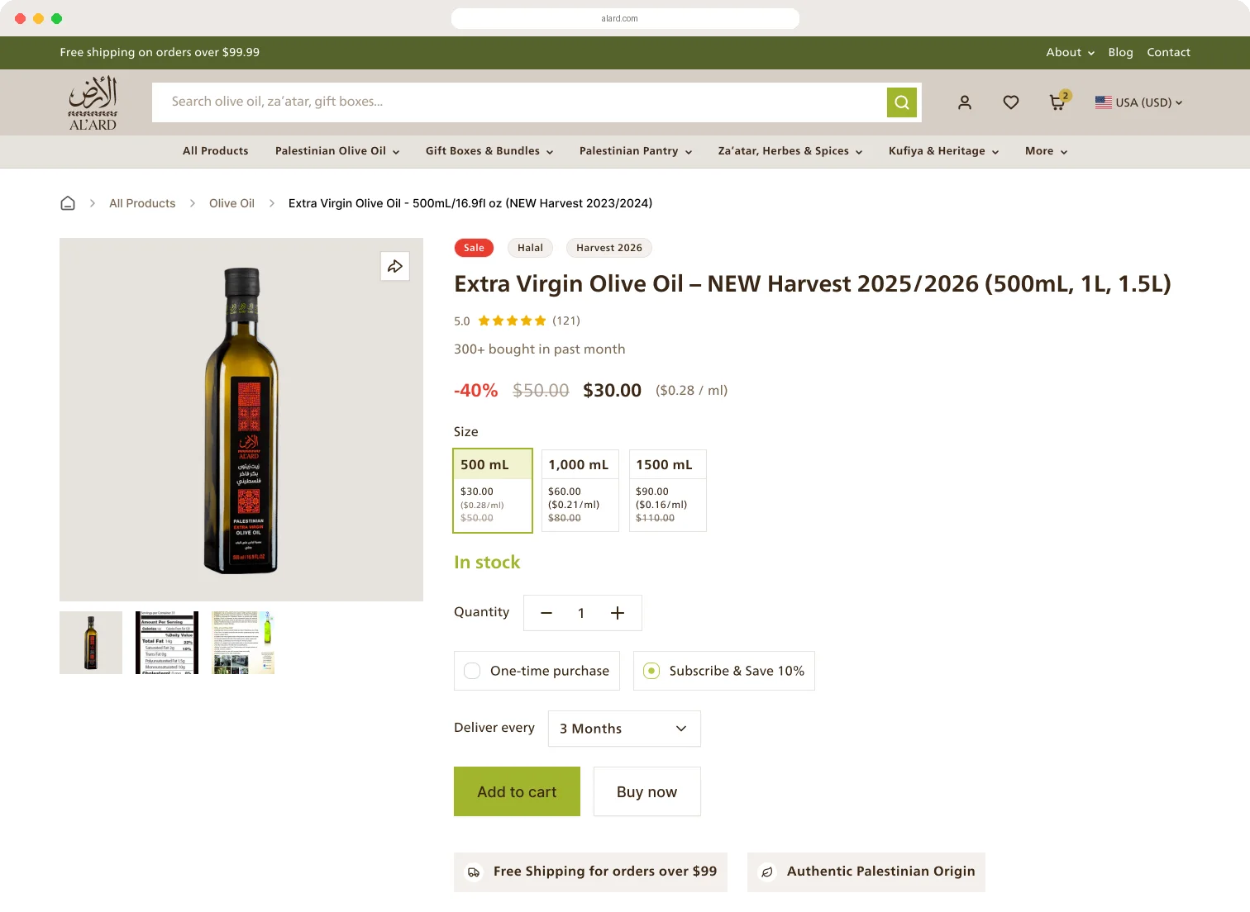1250x912 pixels.
Task: Select the One-time purchase option
Action: (x=537, y=671)
